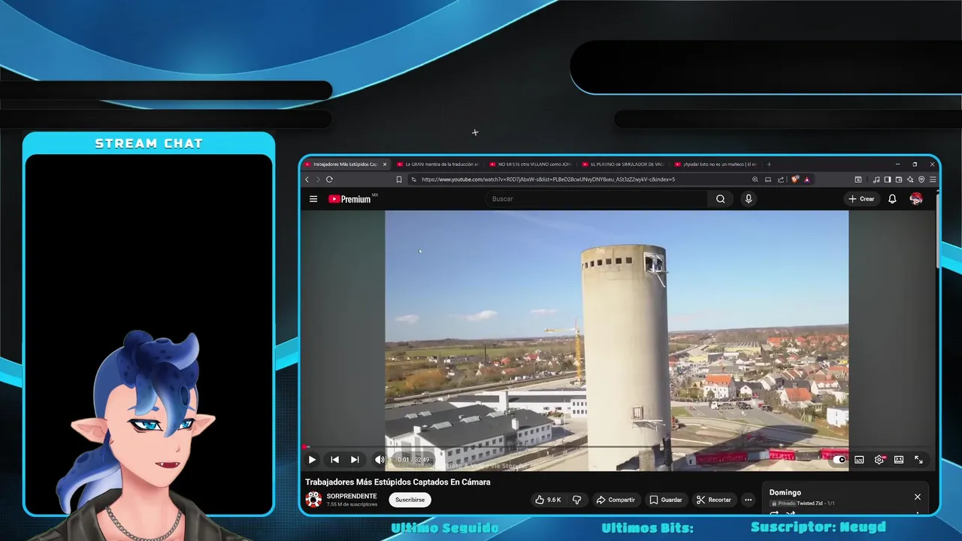Open Brave Shields lion icon
Viewport: 962px width, 541px height.
(x=795, y=180)
